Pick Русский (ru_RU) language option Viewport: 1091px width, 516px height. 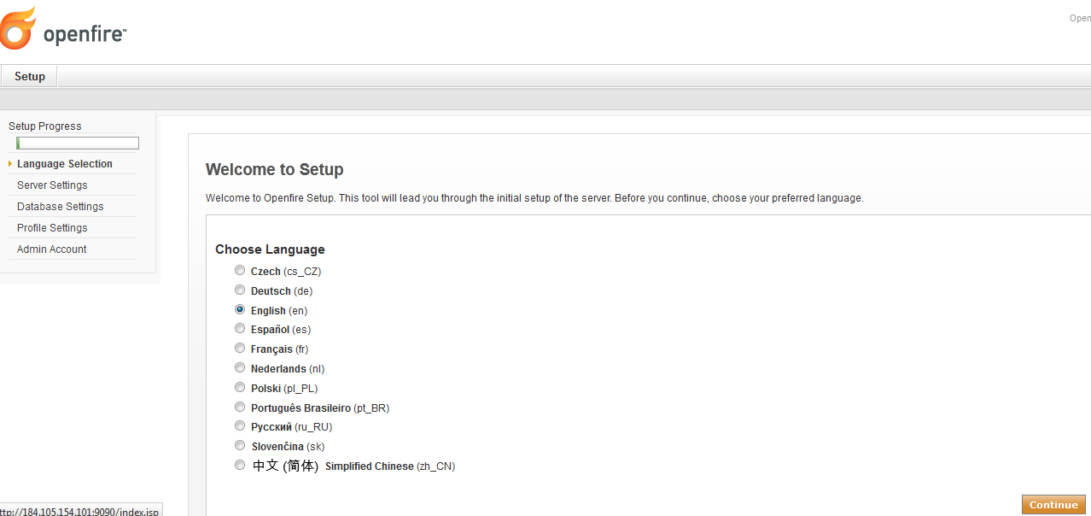pos(240,426)
